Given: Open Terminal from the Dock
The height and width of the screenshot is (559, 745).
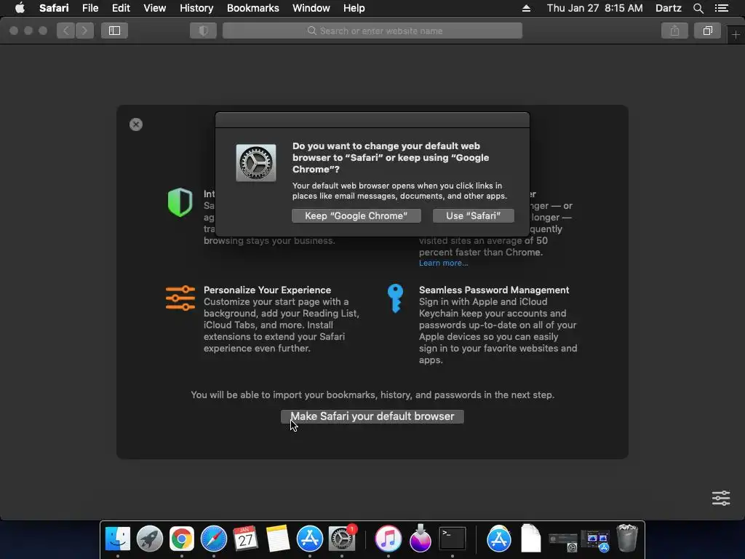Looking at the screenshot, I should pyautogui.click(x=453, y=539).
